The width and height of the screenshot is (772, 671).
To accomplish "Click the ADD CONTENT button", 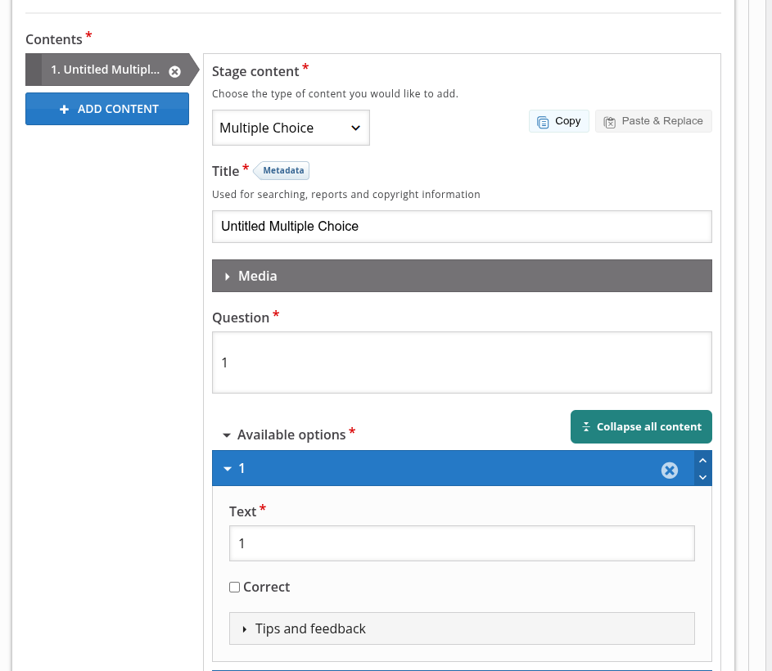I will (x=107, y=109).
